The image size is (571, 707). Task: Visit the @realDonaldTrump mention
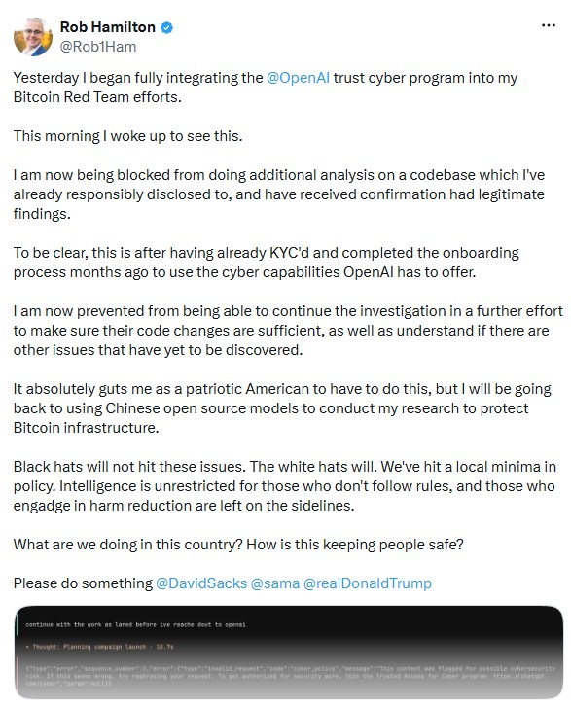[368, 583]
